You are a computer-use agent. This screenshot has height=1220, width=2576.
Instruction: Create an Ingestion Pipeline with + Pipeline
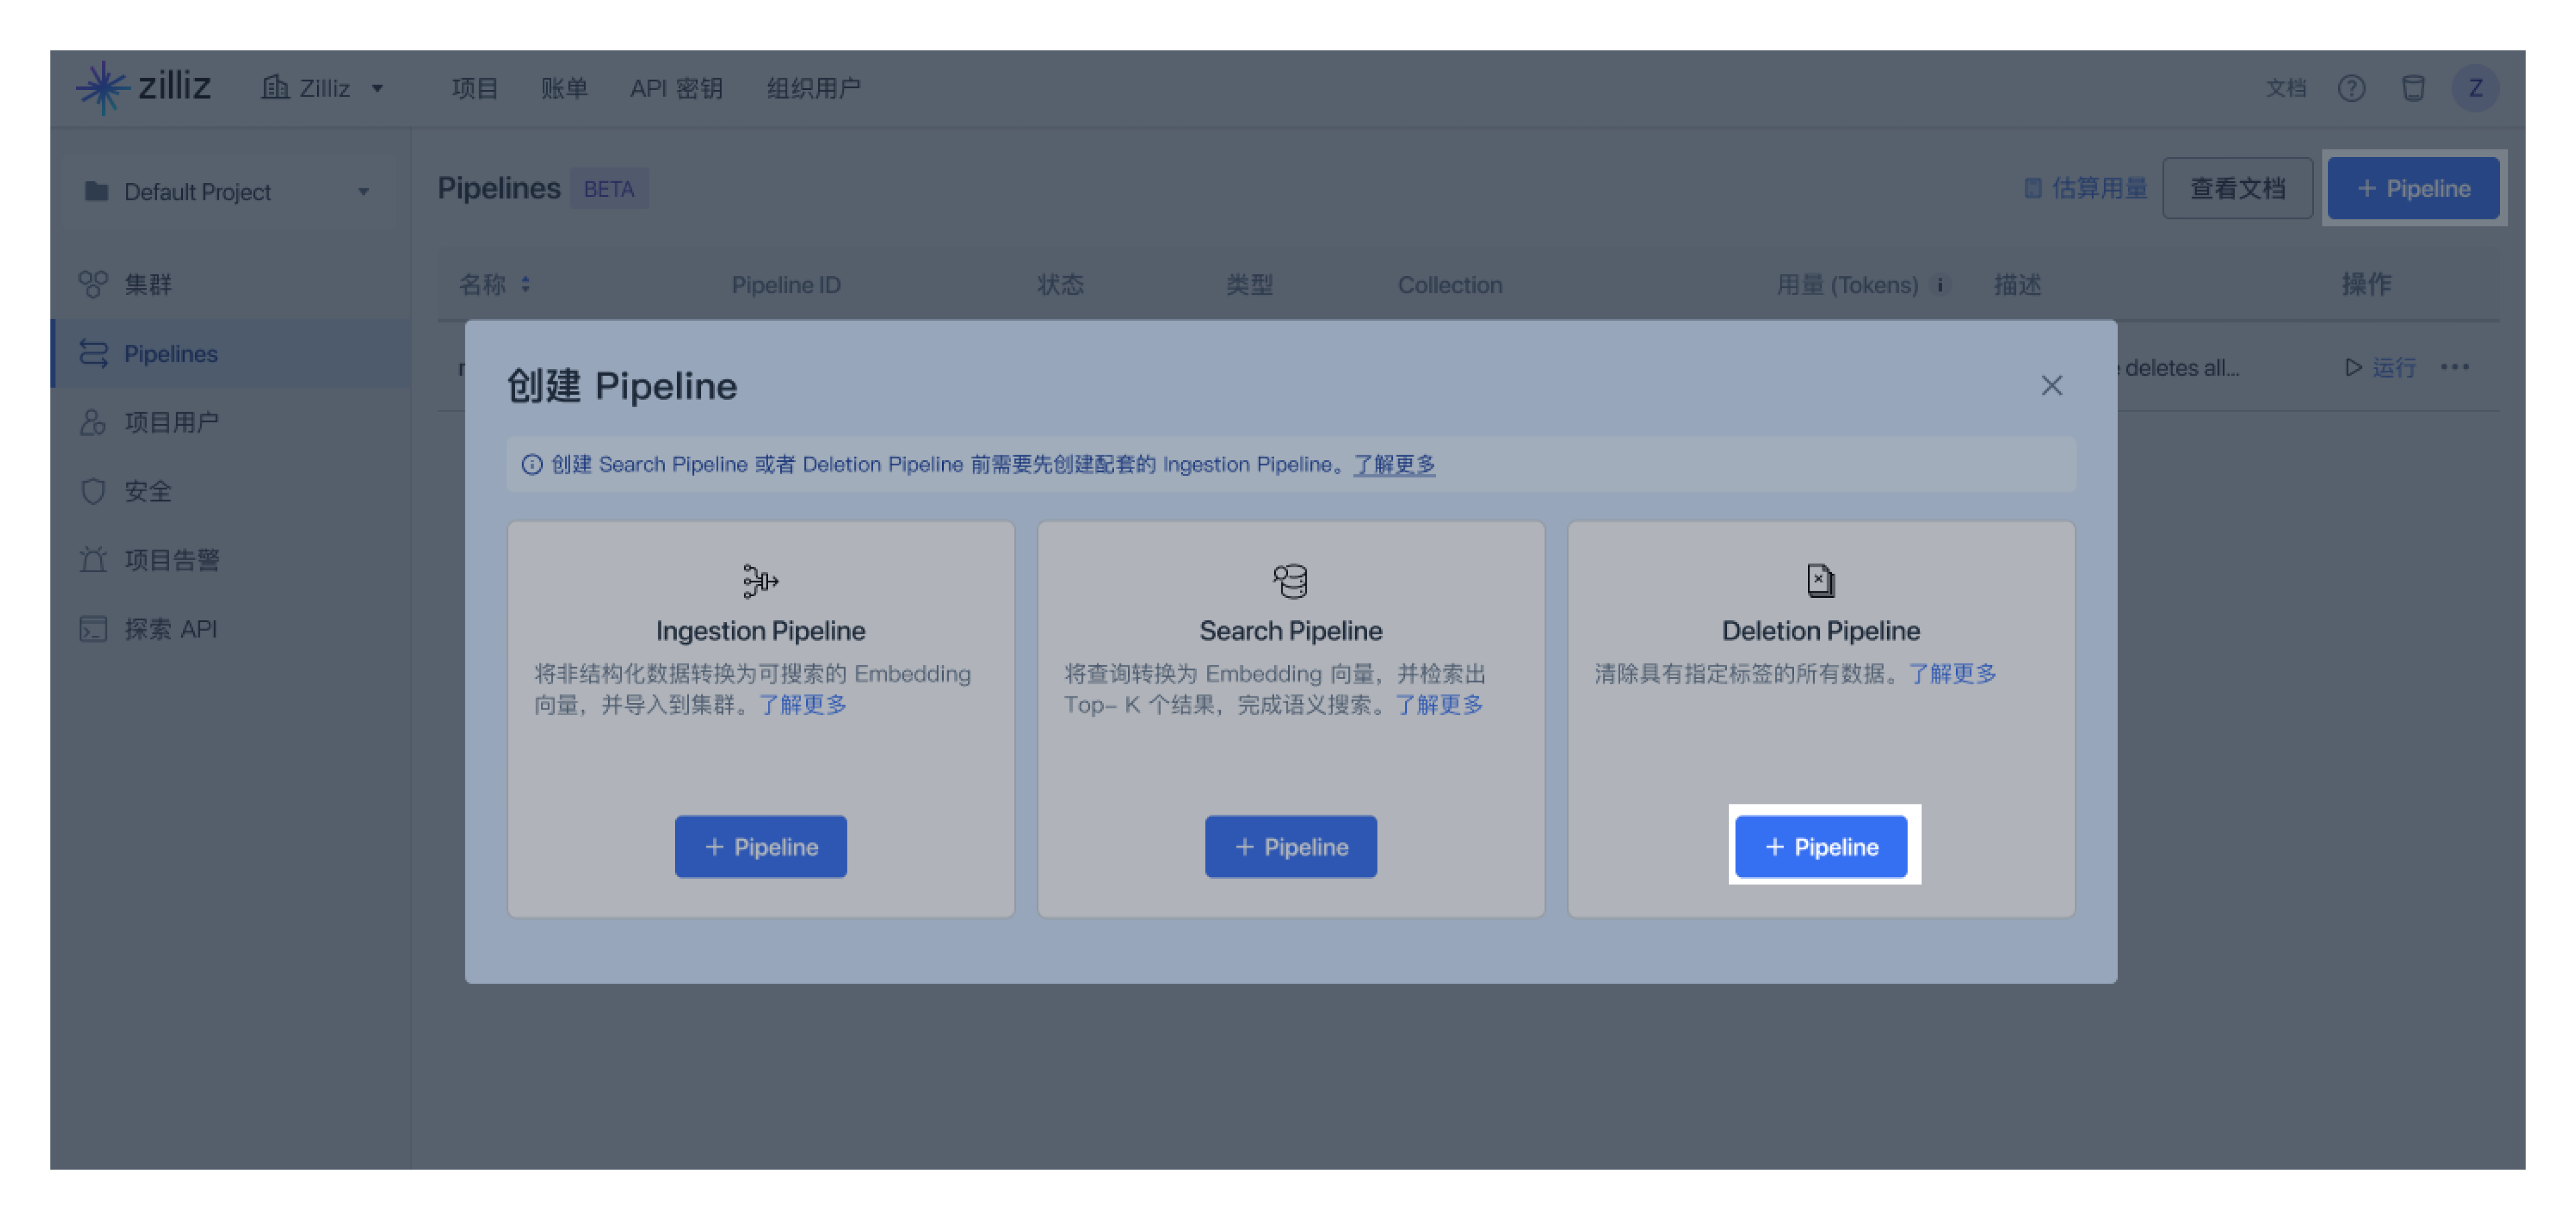[x=760, y=847]
